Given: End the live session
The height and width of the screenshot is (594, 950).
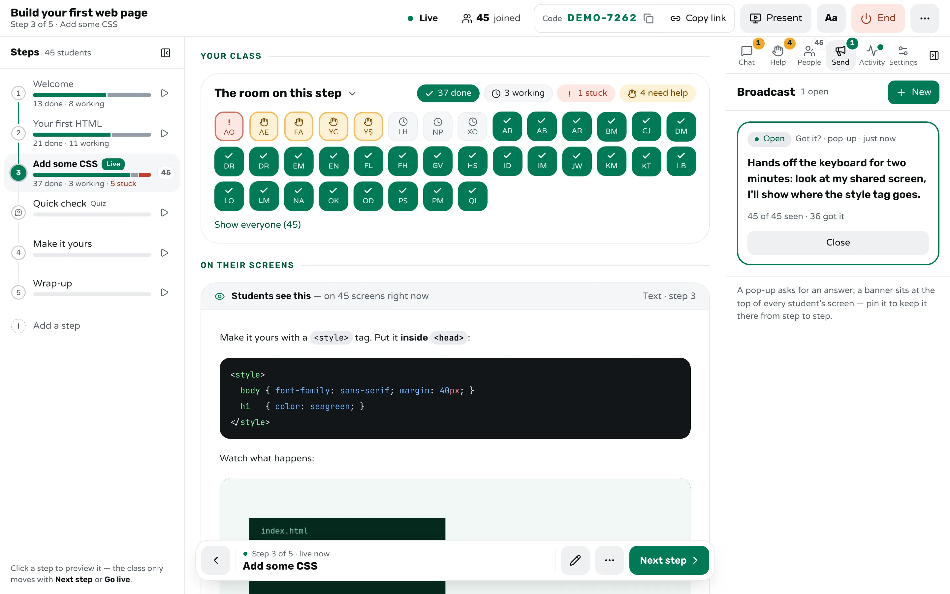Looking at the screenshot, I should coord(878,18).
